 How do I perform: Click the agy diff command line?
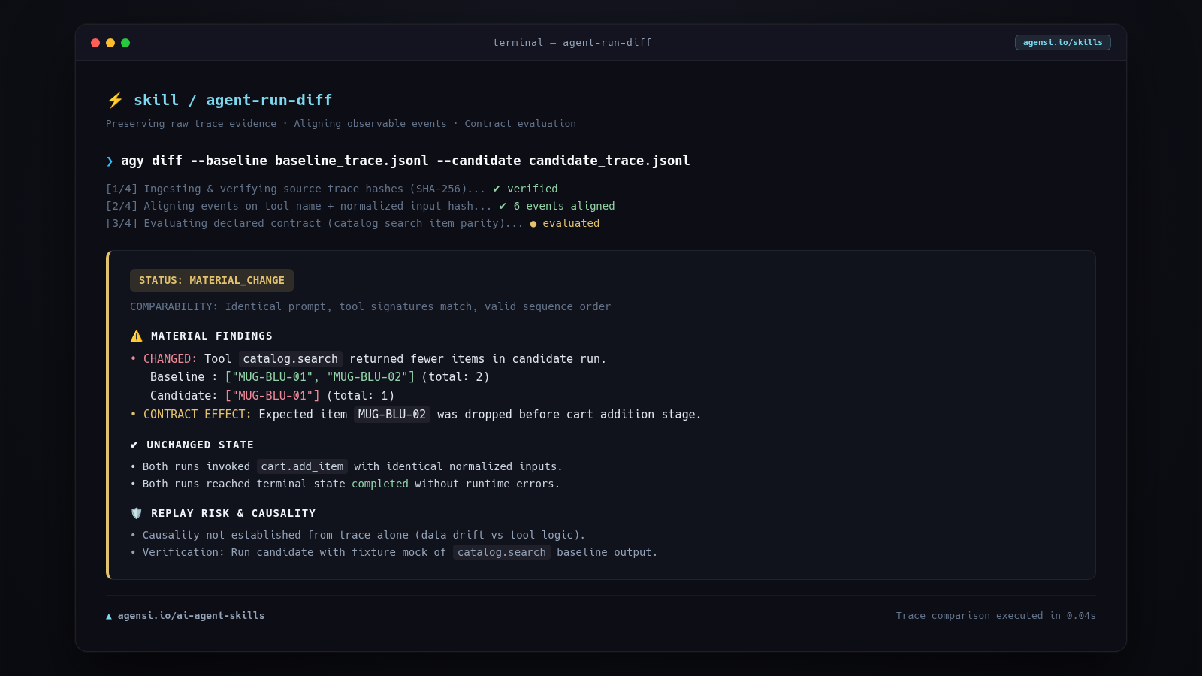pos(406,161)
